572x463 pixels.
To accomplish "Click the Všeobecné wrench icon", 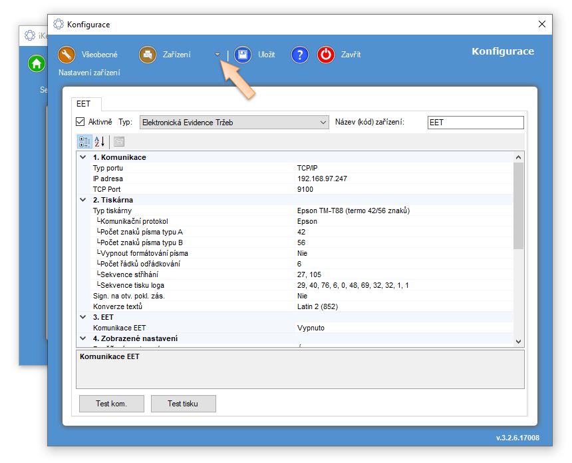I will pos(67,55).
